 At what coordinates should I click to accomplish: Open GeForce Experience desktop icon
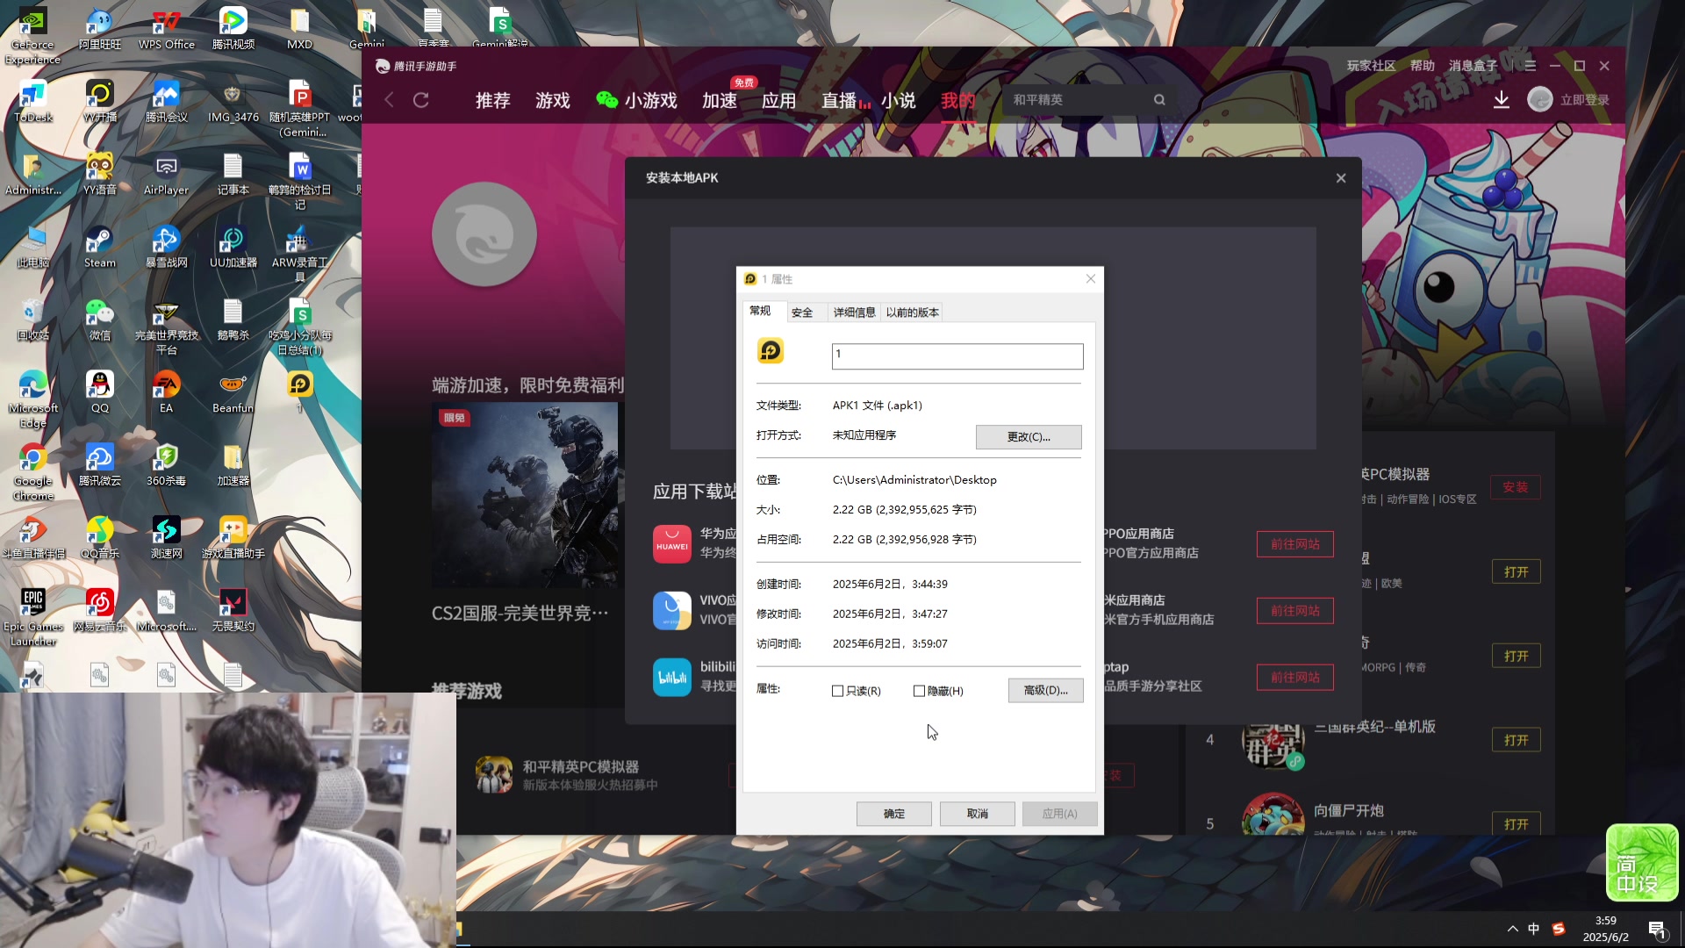[33, 35]
